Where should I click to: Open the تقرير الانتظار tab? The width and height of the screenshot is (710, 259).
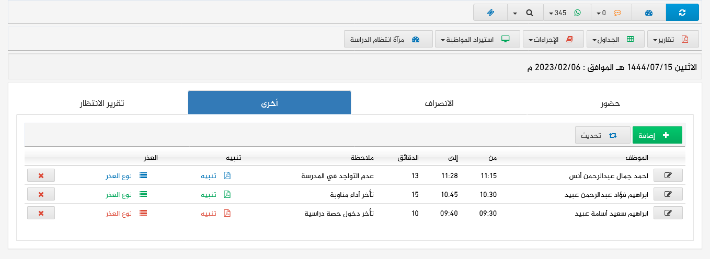tap(101, 103)
